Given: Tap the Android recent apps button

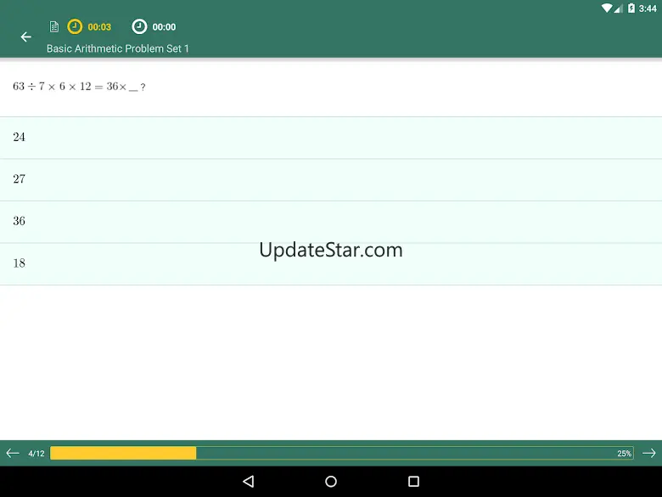Looking at the screenshot, I should [414, 482].
